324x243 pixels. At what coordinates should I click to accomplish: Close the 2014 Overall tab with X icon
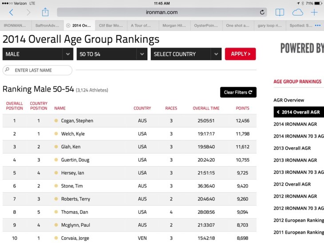[68, 26]
